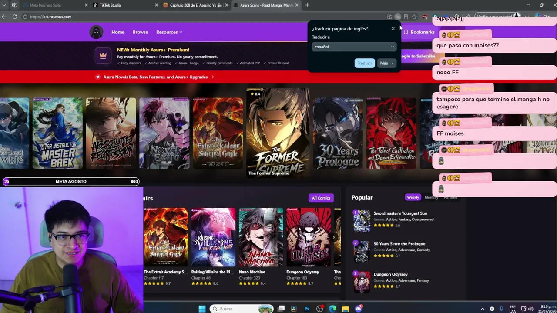Open Dungeon Odyssey in the Popular list

(390, 274)
